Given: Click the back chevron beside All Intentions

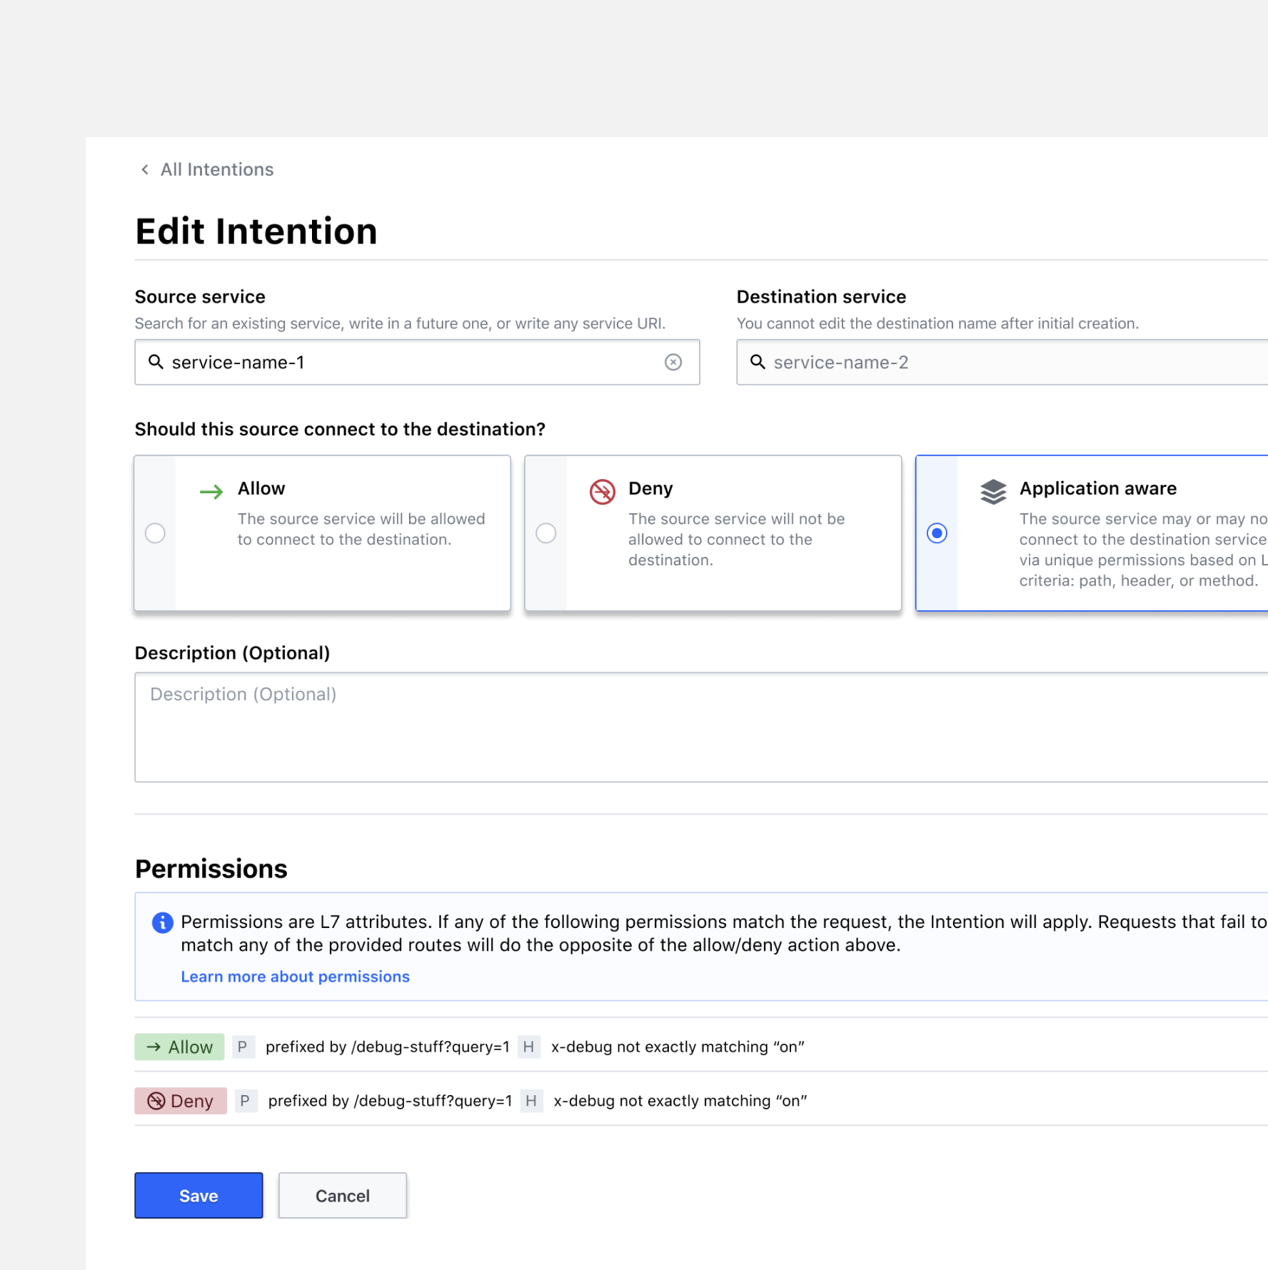Looking at the screenshot, I should click(145, 169).
